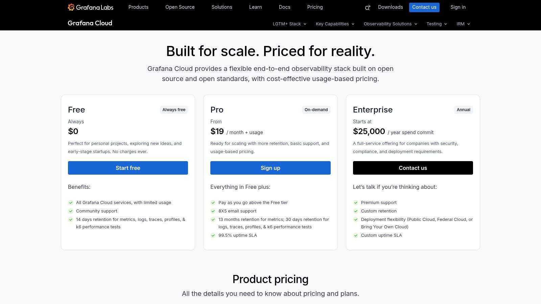The image size is (541, 304).
Task: Click checkmark beside Custom uptime SLA
Action: click(x=356, y=235)
